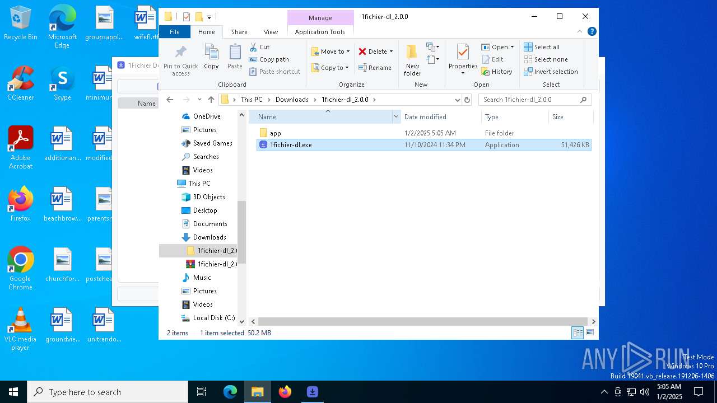Rename the selected file
Screen dimensions: 717x403
pos(374,68)
